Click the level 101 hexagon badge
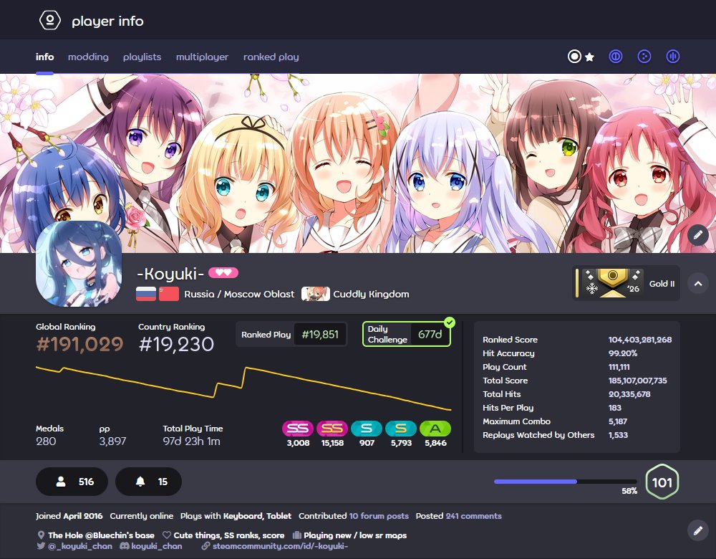 tap(662, 482)
